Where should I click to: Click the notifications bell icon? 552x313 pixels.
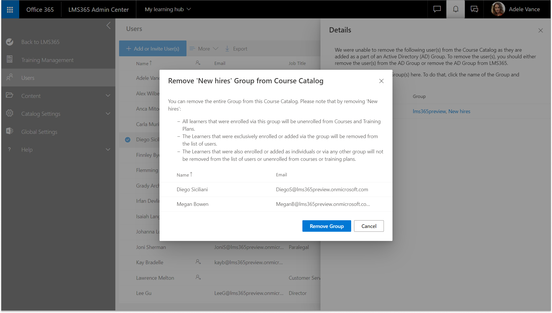click(456, 9)
